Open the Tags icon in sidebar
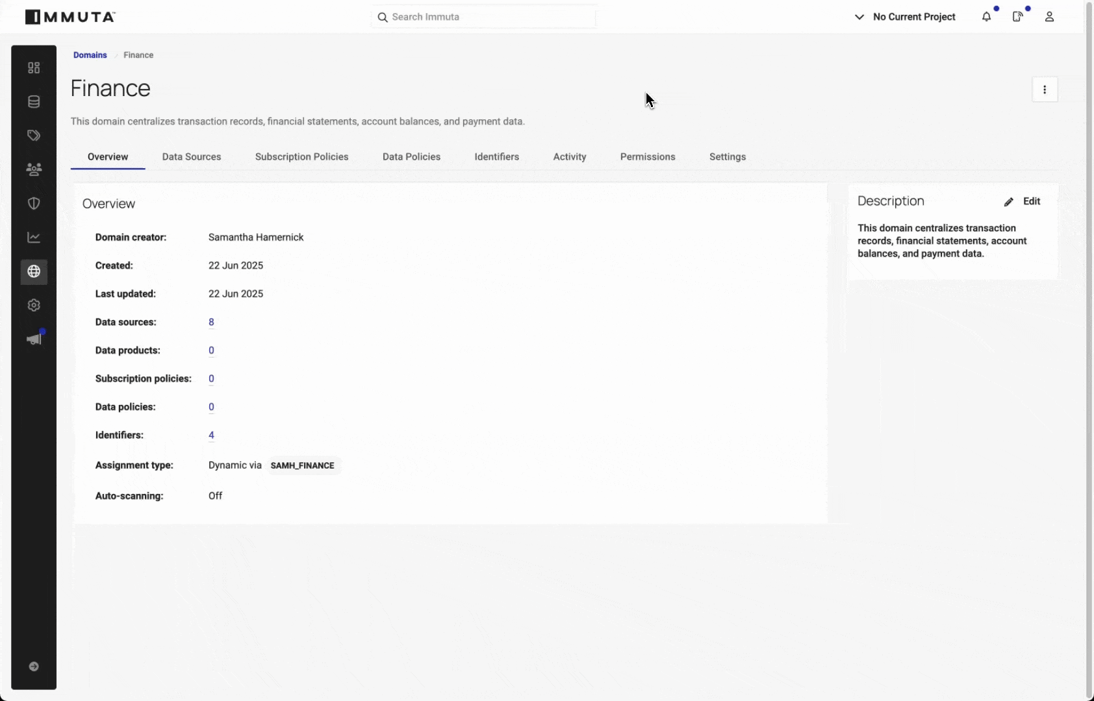Viewport: 1094px width, 701px height. 34,136
